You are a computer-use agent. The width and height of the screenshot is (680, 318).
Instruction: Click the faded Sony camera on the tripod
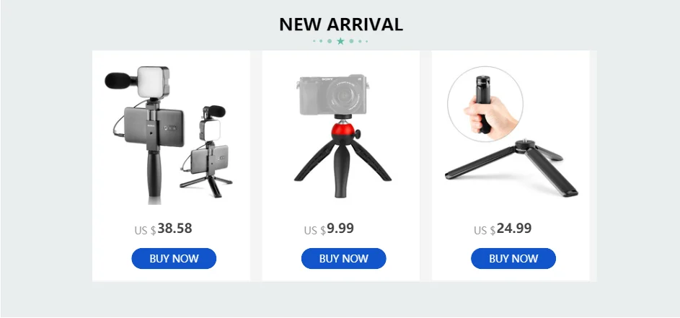pyautogui.click(x=332, y=94)
